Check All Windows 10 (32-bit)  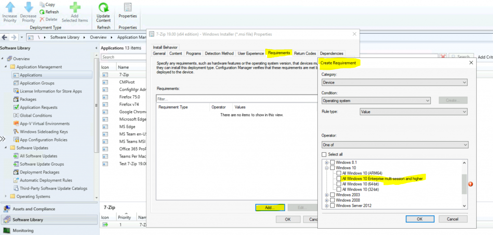click(338, 189)
